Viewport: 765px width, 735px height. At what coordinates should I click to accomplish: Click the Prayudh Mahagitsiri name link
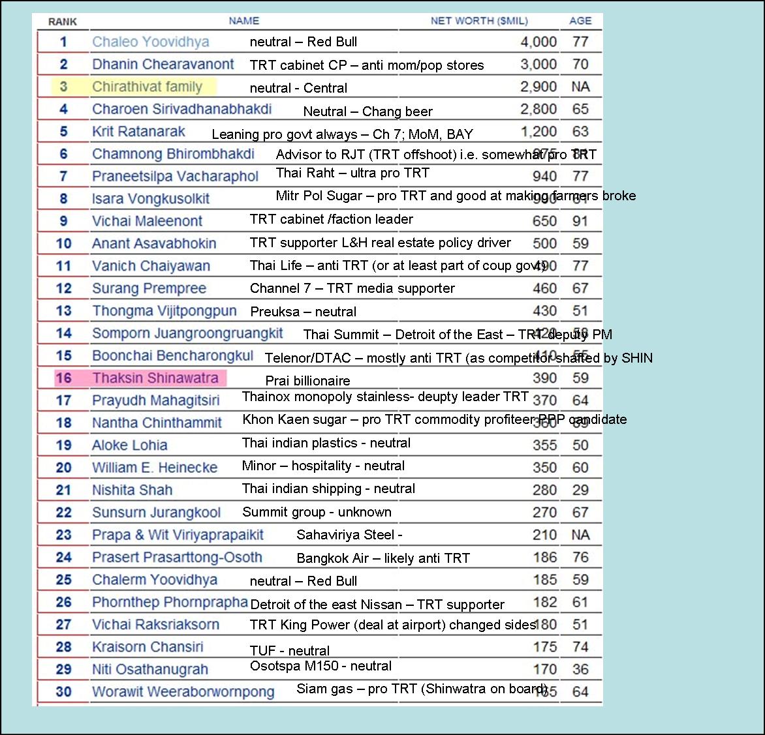[x=155, y=400]
